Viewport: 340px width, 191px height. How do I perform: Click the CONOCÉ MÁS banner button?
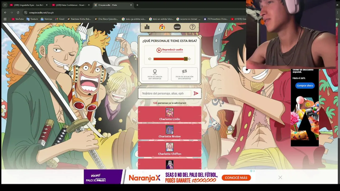click(x=236, y=178)
